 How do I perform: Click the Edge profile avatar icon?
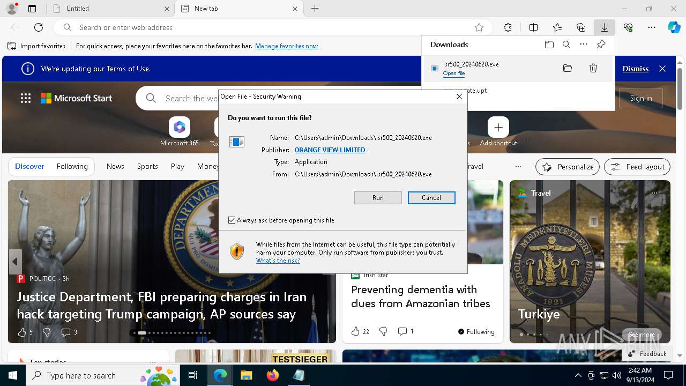point(12,9)
